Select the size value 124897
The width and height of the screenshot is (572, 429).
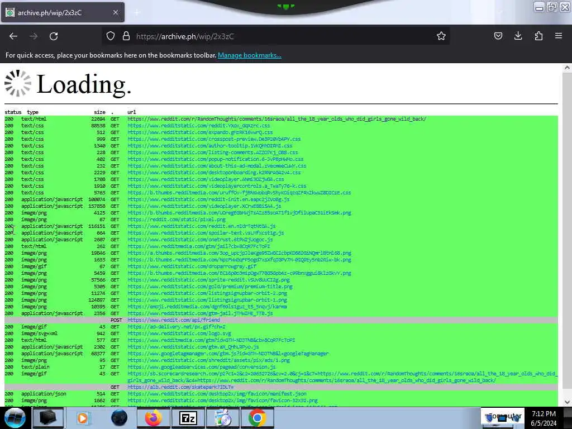97,300
